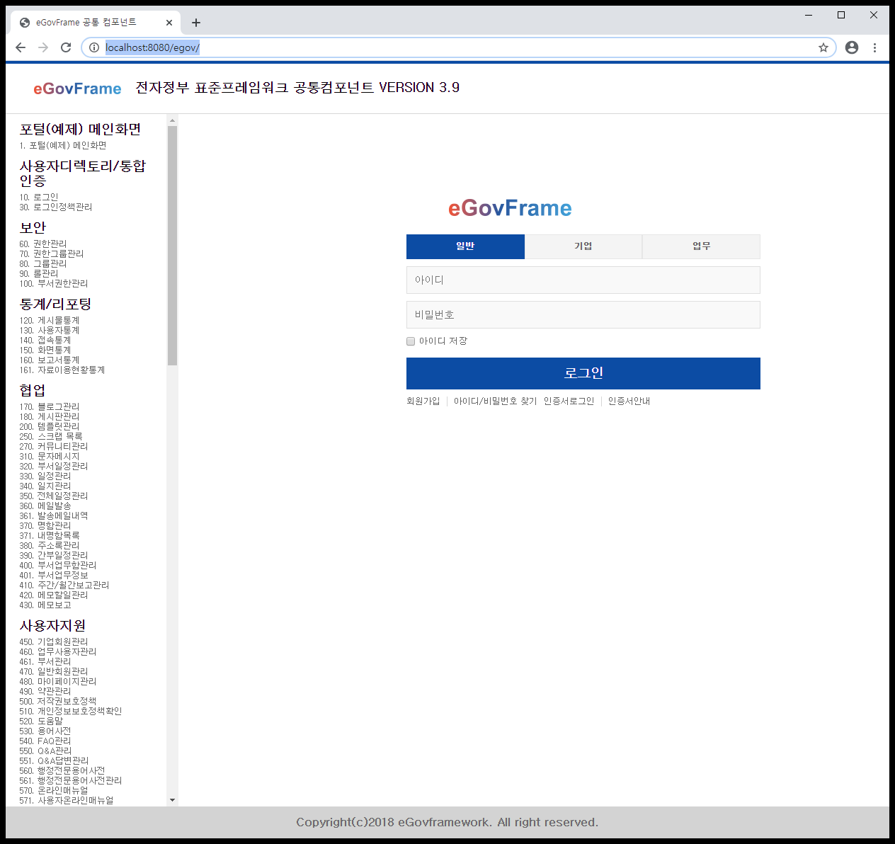Open 480. 마이페이지관리 sidebar item

click(58, 681)
